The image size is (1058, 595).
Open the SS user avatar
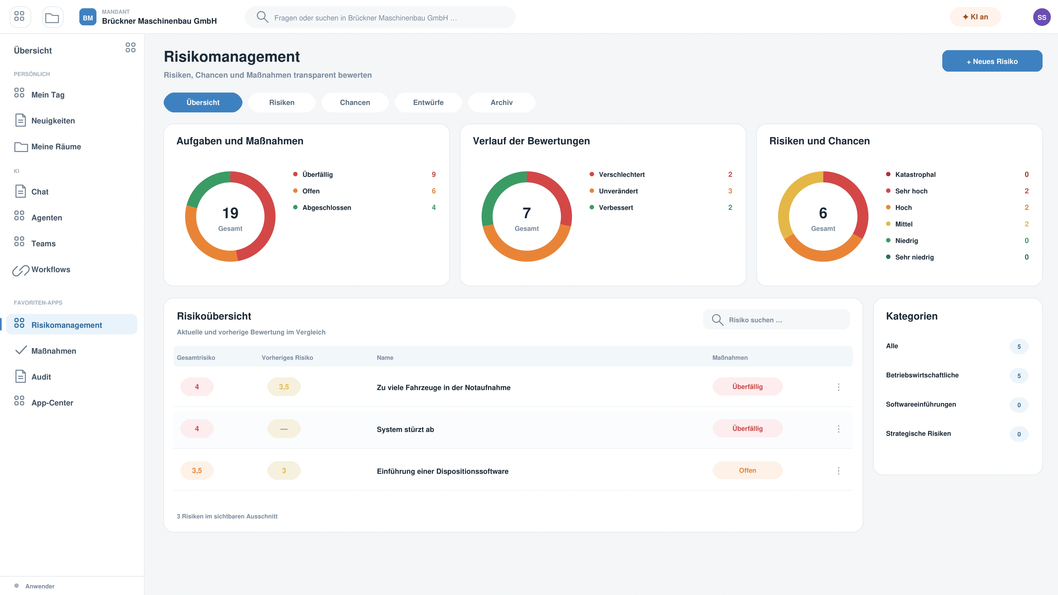[1041, 17]
